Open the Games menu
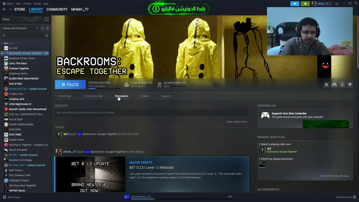This screenshot has width=359, height=202. point(37,4)
